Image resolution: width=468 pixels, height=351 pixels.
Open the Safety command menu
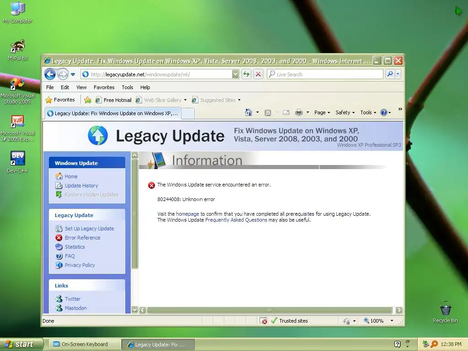click(x=345, y=112)
